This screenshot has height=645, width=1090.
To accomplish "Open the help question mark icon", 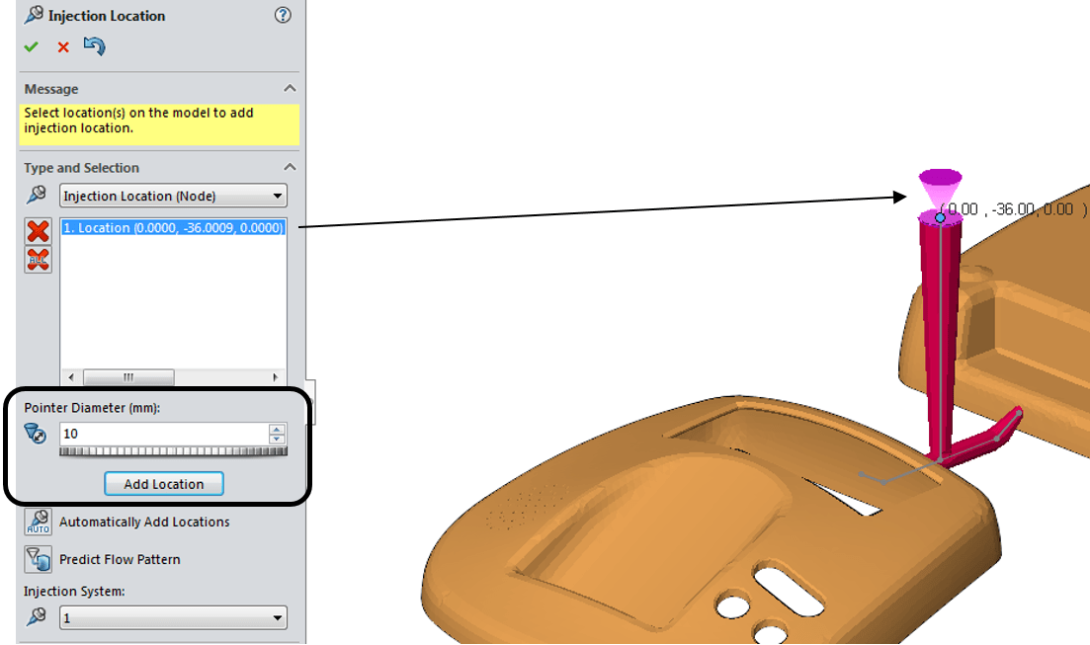I will point(283,16).
